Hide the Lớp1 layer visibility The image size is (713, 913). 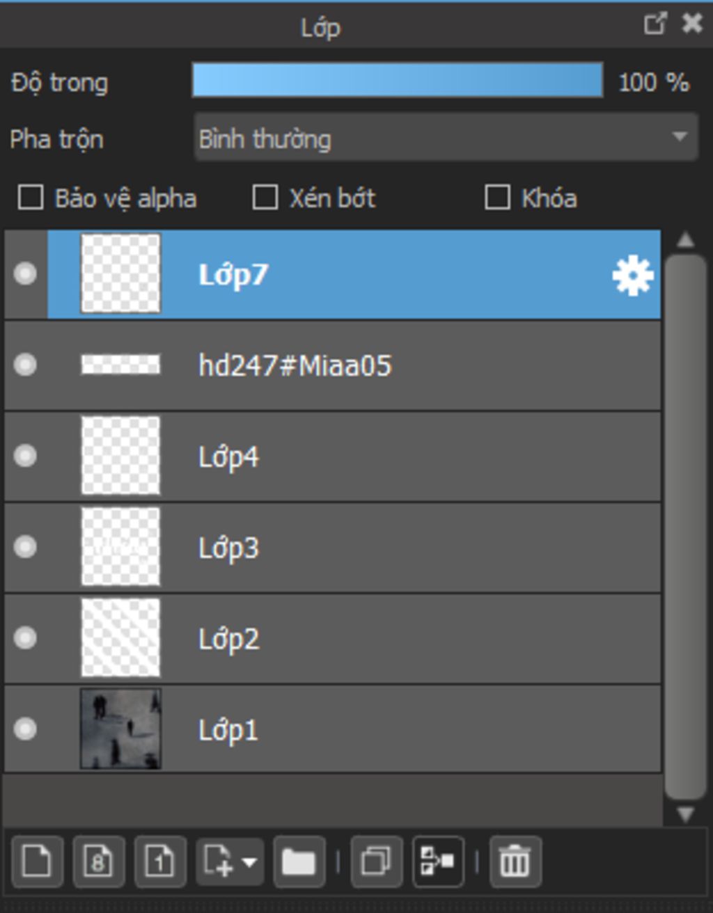point(26,729)
